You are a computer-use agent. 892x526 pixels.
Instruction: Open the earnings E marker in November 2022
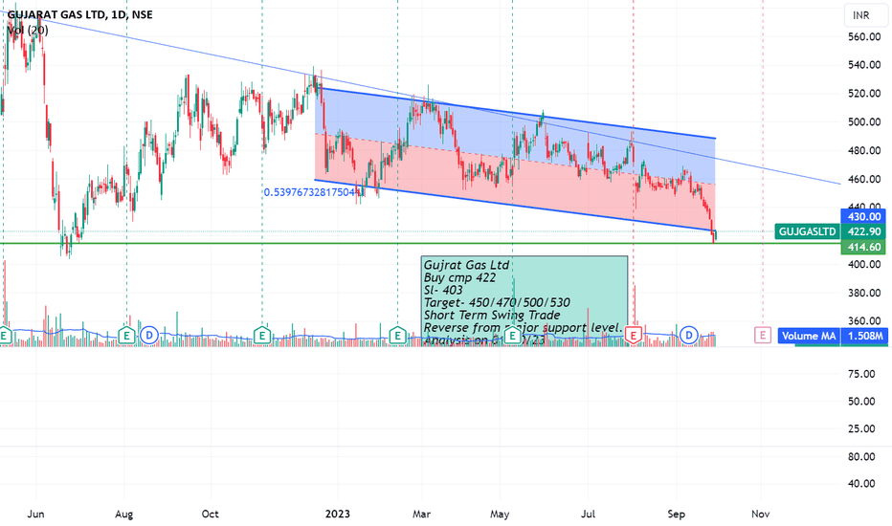click(261, 336)
